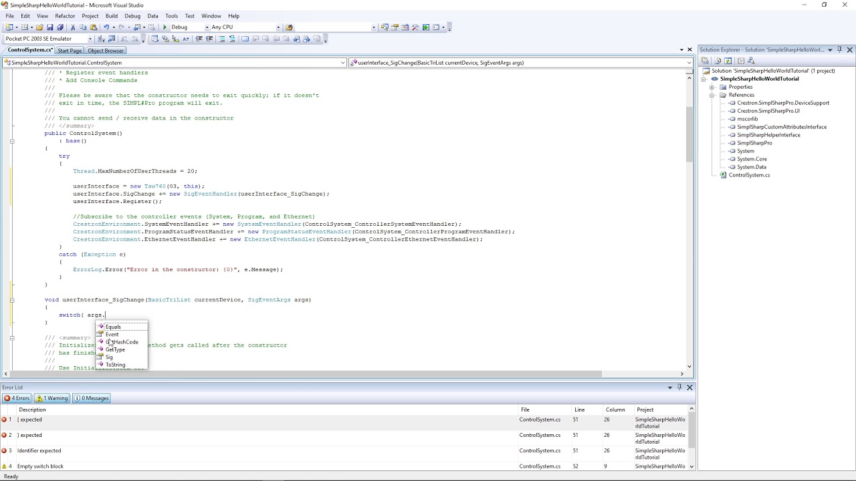Click the Connect to Device icon

[101, 39]
